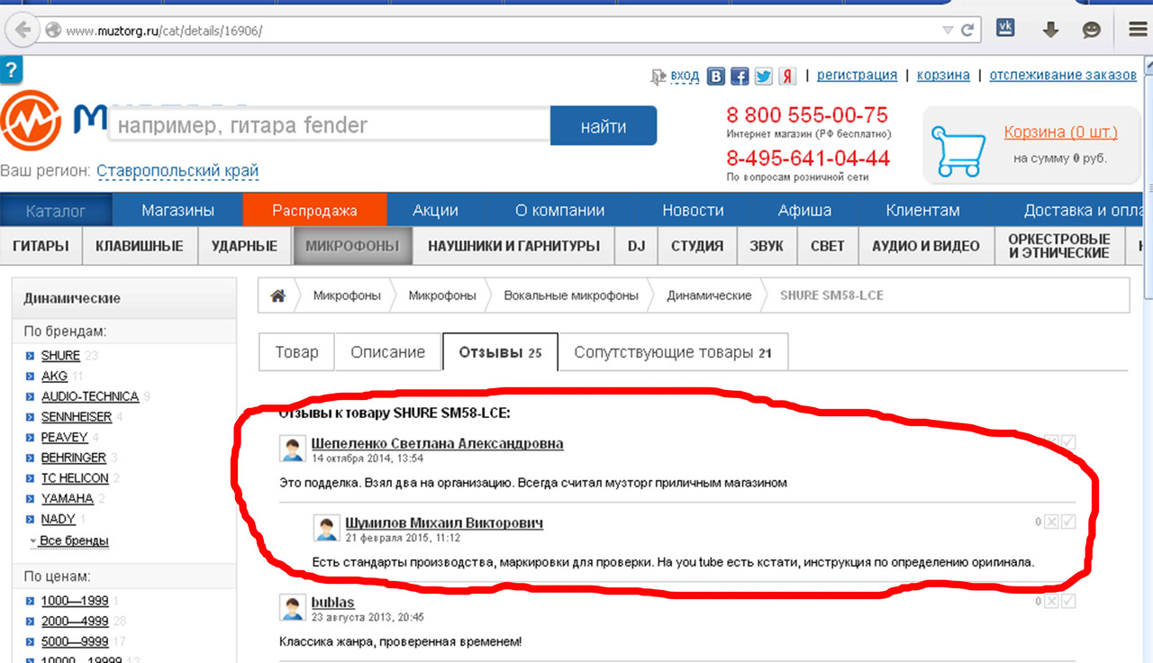The width and height of the screenshot is (1153, 663).
Task: Switch to the Товар tab
Action: [x=296, y=352]
